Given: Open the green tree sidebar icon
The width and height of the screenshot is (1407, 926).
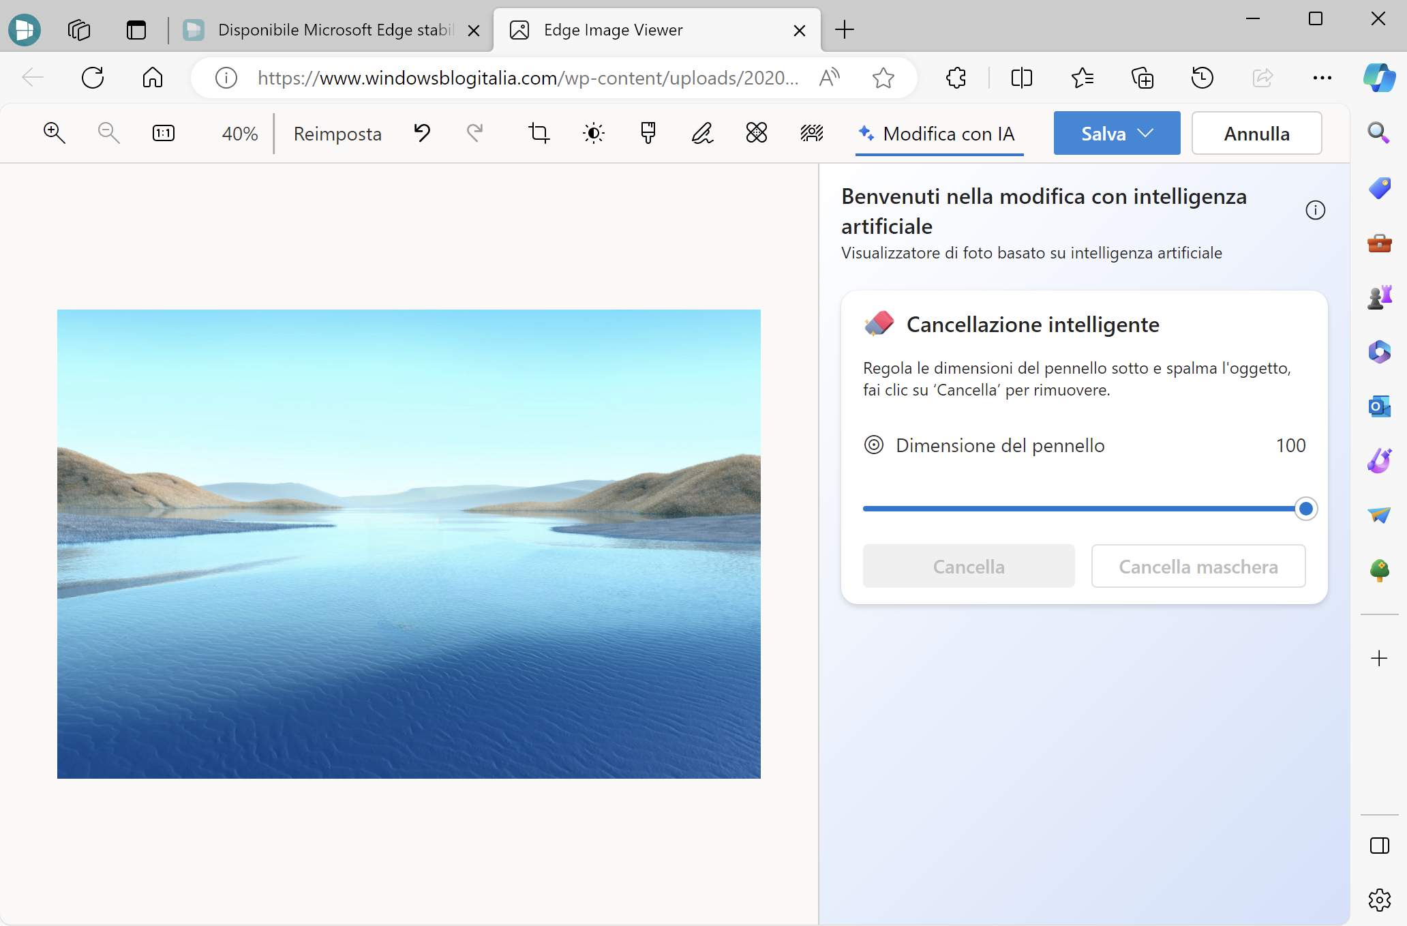Looking at the screenshot, I should tap(1379, 570).
